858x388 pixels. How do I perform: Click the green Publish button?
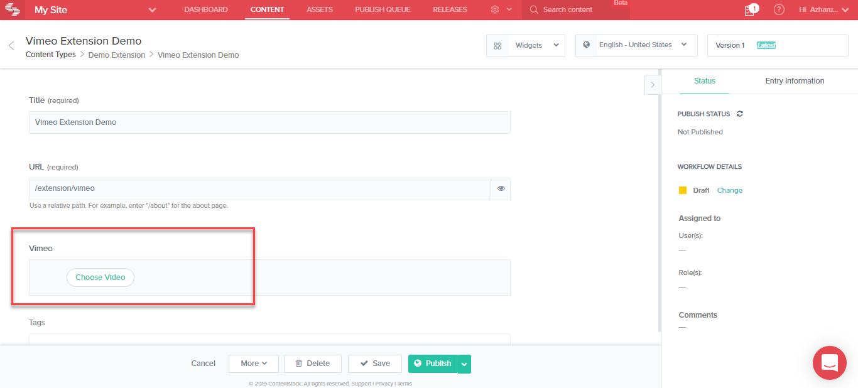[432, 364]
